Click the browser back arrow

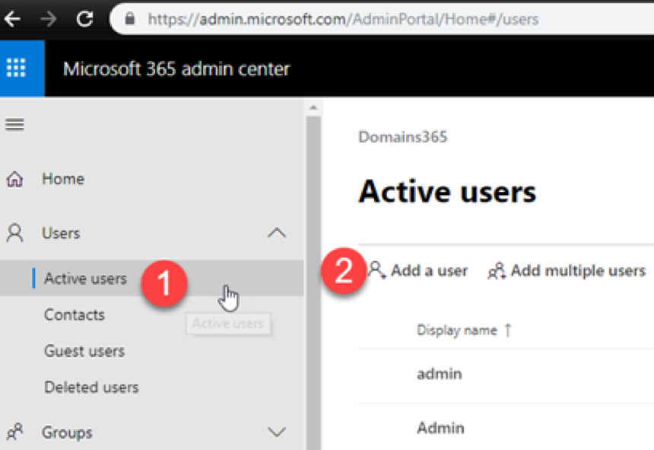click(13, 19)
